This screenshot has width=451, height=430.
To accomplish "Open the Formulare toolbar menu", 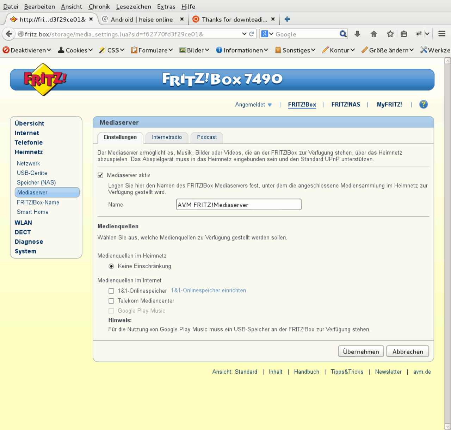I will coord(152,50).
